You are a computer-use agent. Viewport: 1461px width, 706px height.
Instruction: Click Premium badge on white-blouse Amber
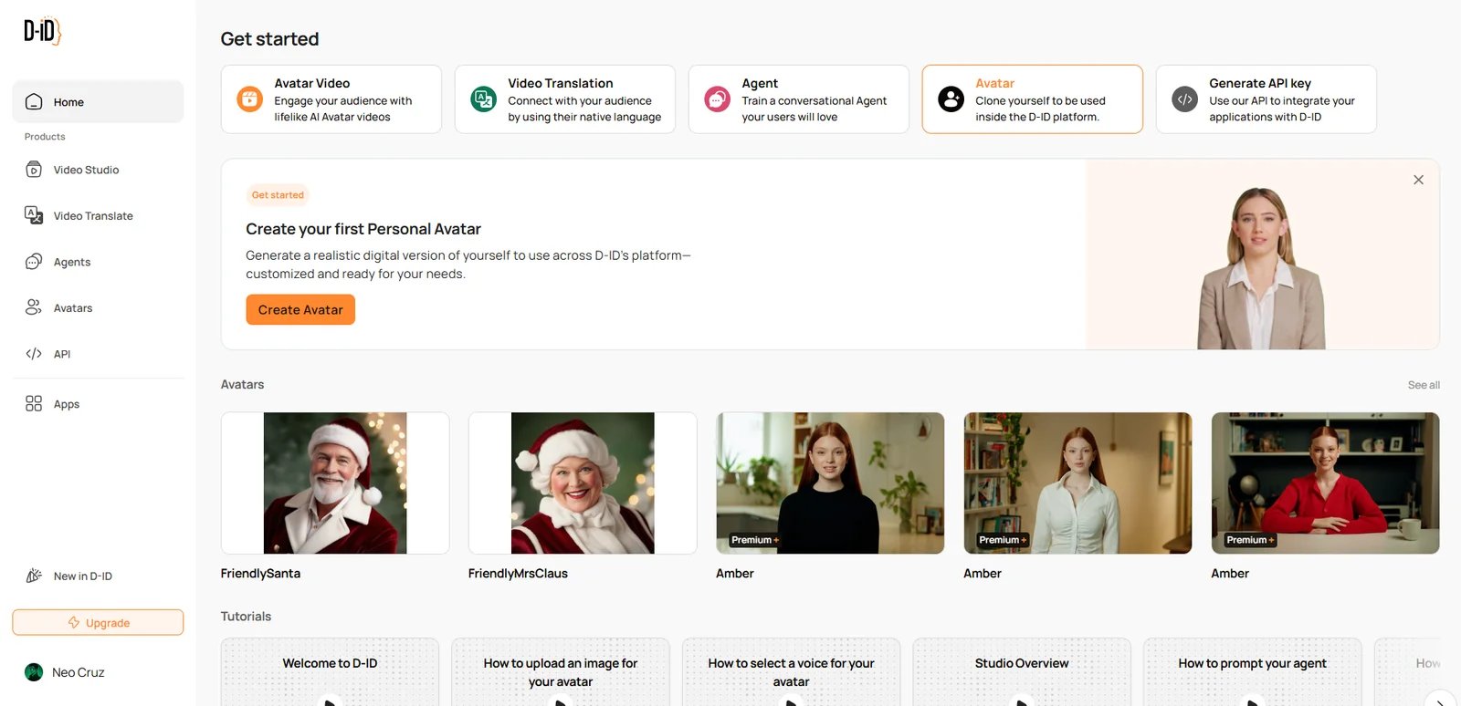(1003, 540)
